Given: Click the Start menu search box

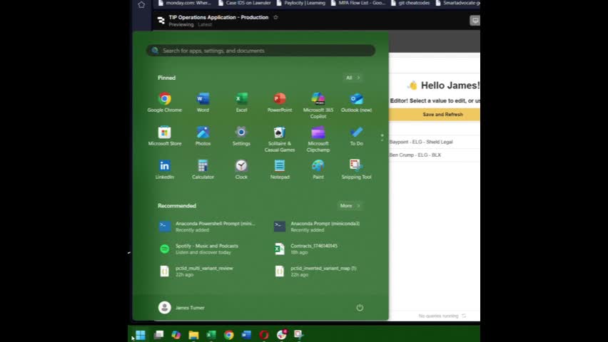Looking at the screenshot, I should point(260,51).
